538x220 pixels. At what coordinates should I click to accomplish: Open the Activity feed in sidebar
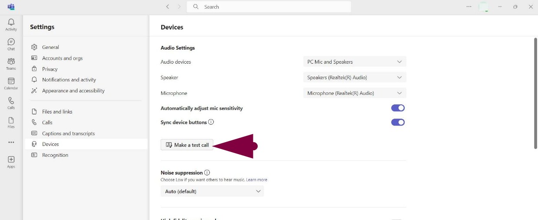[x=11, y=25]
